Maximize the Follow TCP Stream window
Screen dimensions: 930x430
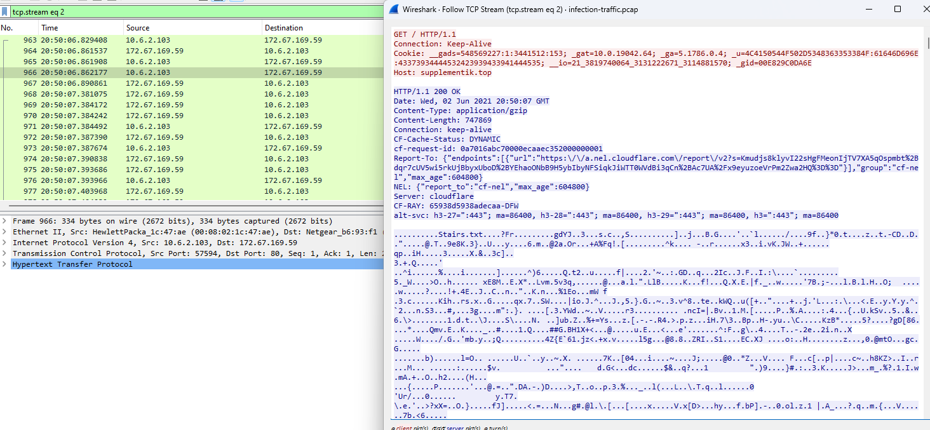(897, 9)
